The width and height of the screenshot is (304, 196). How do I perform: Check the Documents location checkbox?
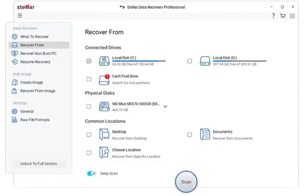[189, 135]
